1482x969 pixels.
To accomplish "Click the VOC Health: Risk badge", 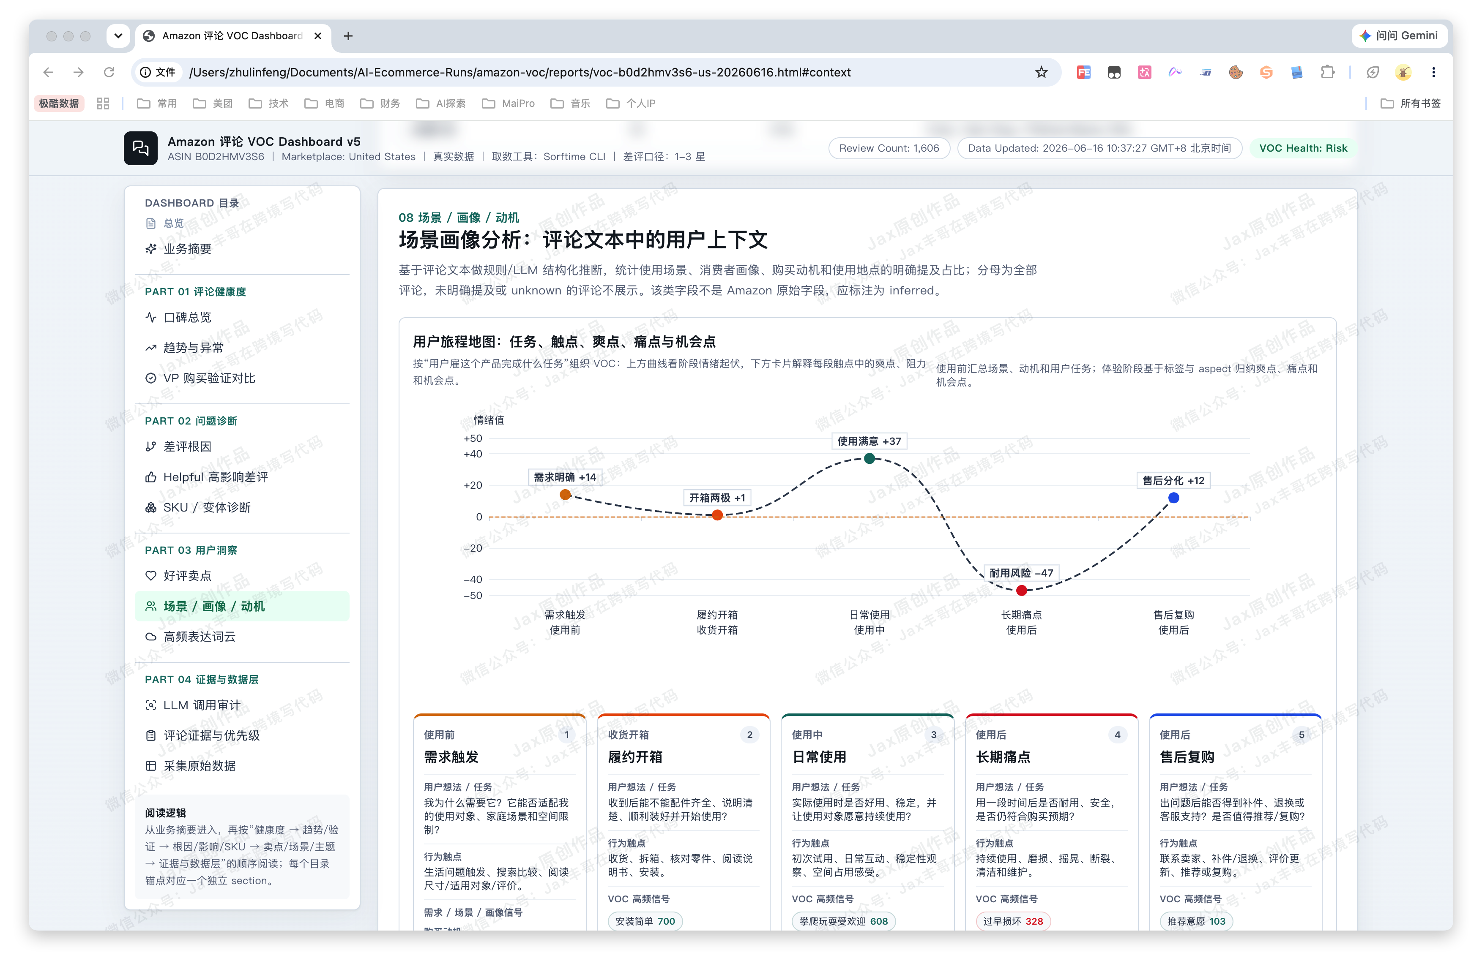I will 1303,148.
